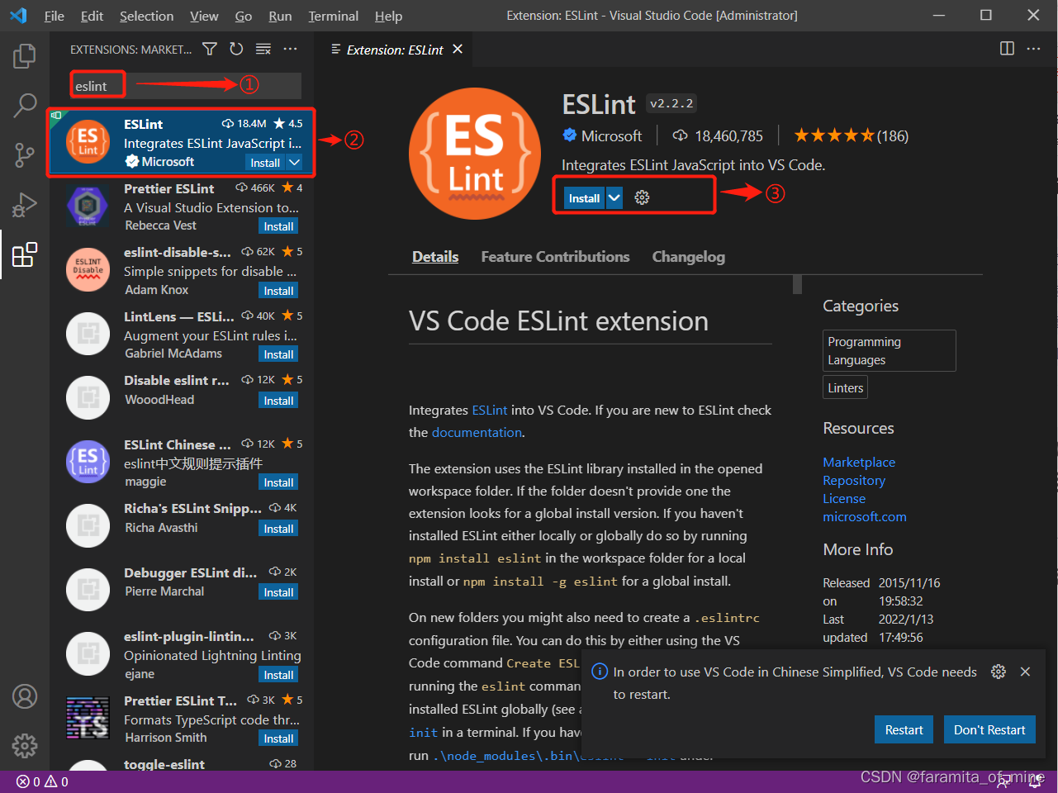
Task: Open the File menu
Action: pyautogui.click(x=54, y=16)
